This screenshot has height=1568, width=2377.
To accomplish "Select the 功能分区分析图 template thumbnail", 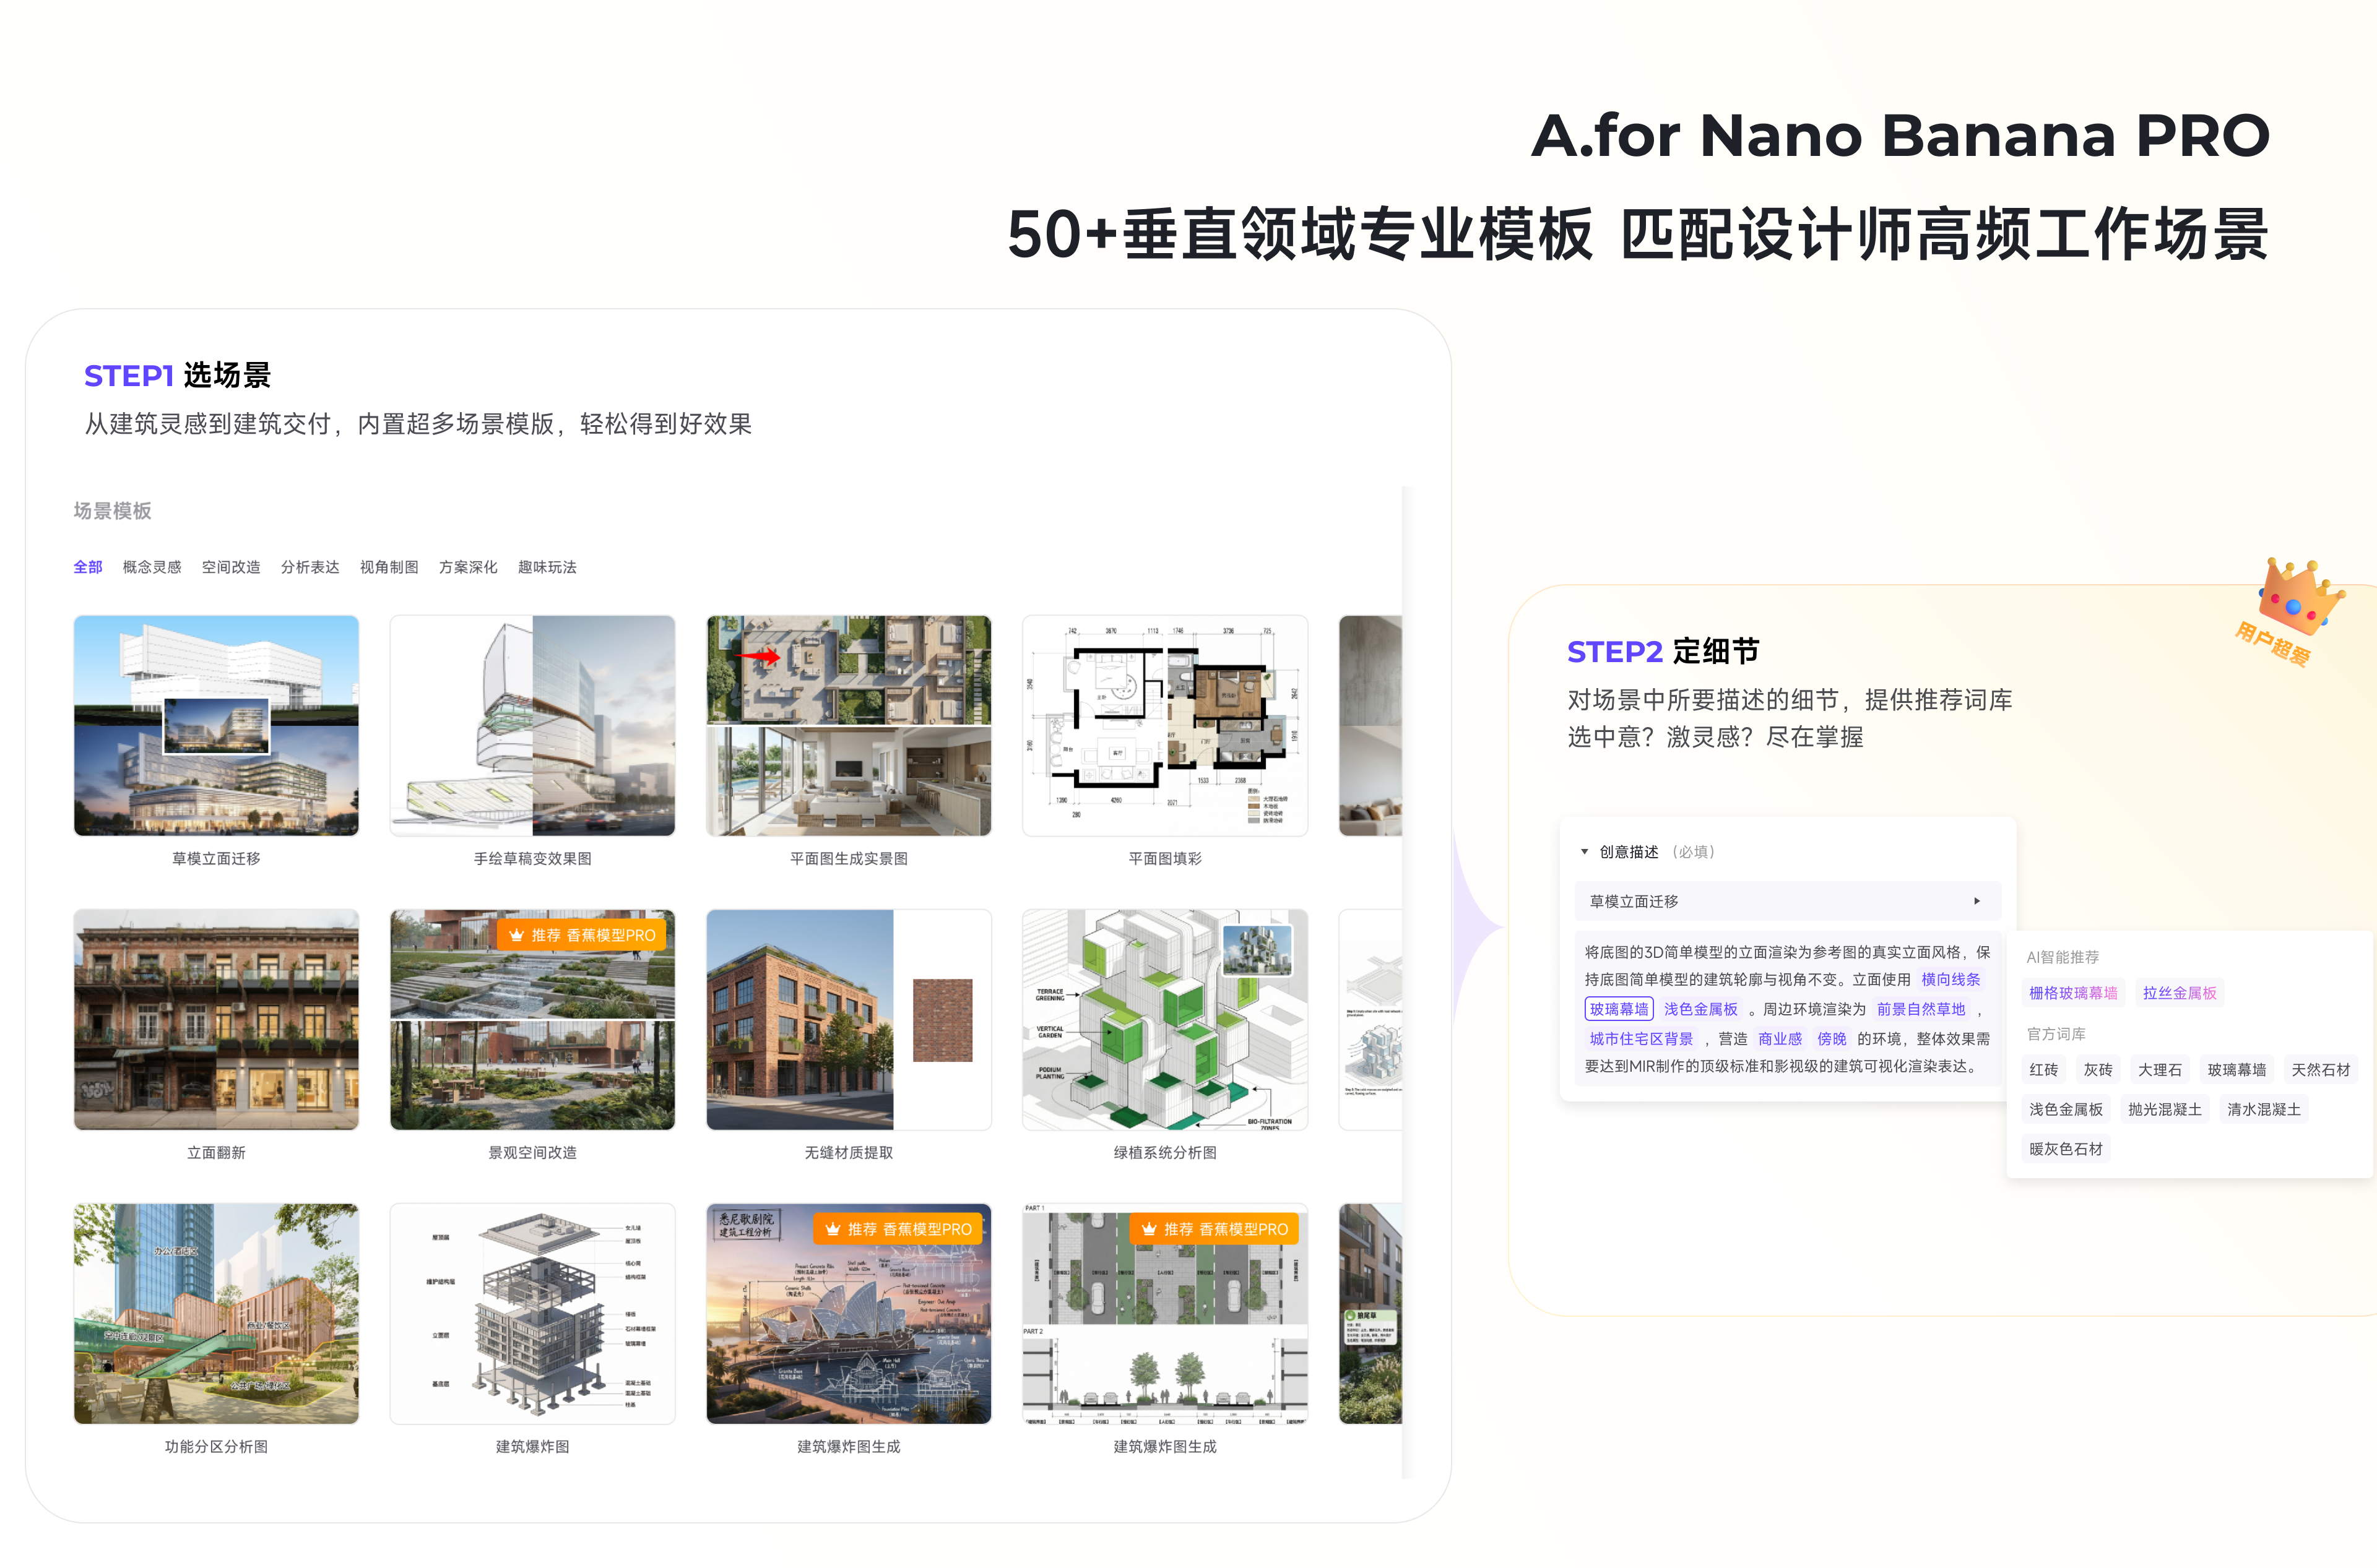I will tap(216, 1313).
